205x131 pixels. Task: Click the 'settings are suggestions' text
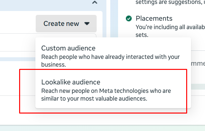coord(169,3)
